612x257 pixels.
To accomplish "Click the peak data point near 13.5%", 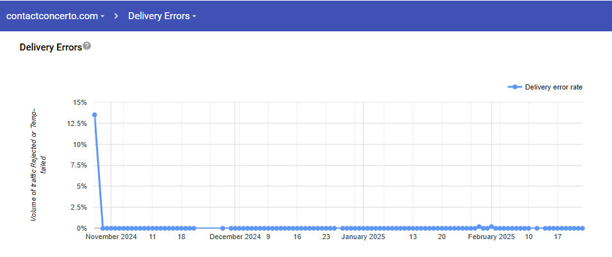I will (95, 115).
